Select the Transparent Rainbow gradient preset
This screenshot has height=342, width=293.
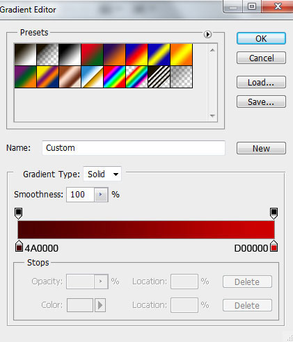point(136,76)
